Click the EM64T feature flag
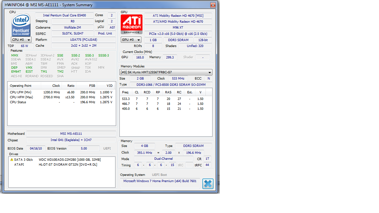Screen dimensions: 379x213 16,72
